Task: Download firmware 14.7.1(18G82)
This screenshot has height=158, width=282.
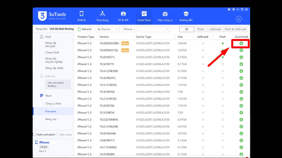Action: click(241, 147)
